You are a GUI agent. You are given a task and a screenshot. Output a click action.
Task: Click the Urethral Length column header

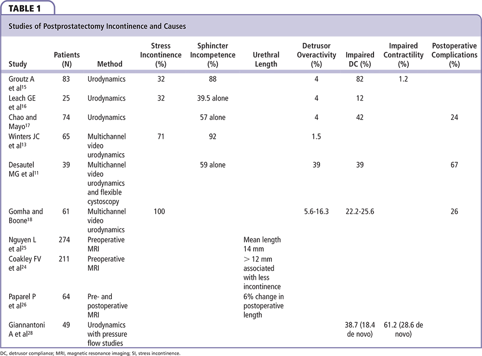[x=266, y=59]
